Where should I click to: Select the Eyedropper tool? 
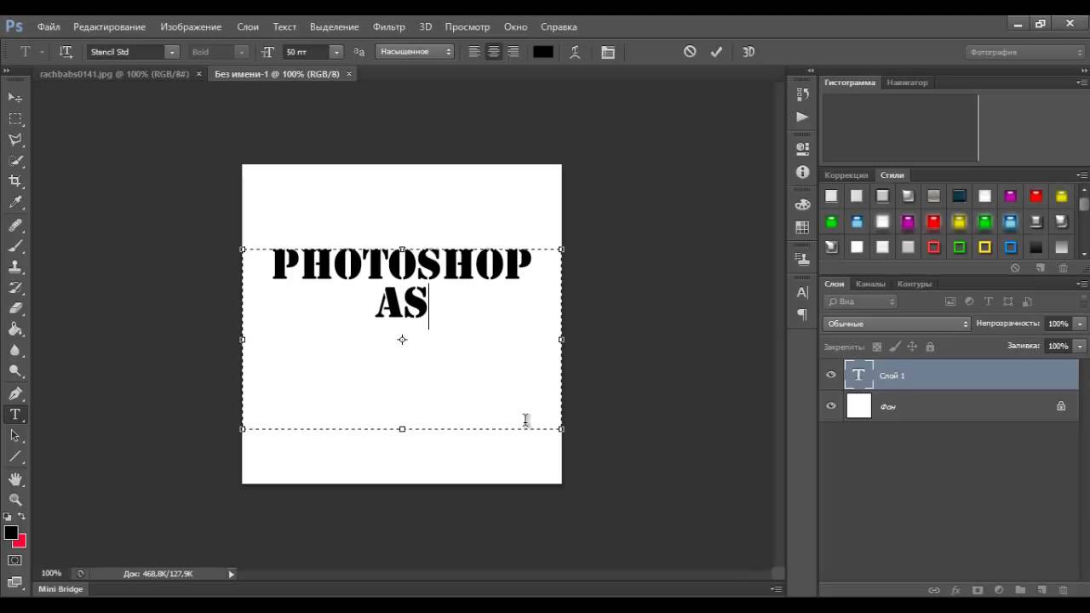click(15, 202)
